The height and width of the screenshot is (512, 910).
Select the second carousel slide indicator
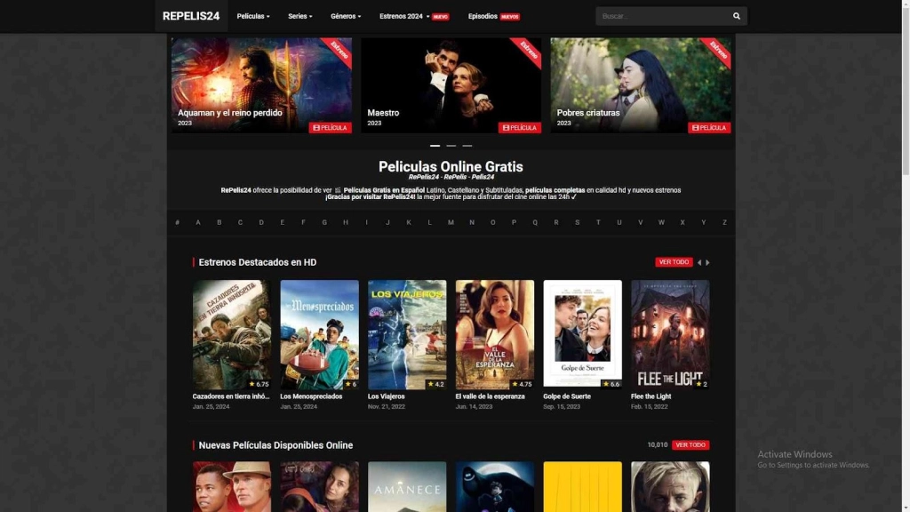coord(451,146)
